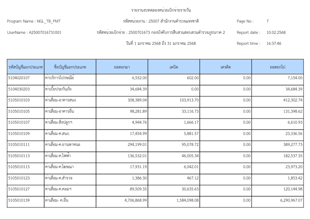Click the เดบิต column header
310x220 pixels.
coord(174,67)
